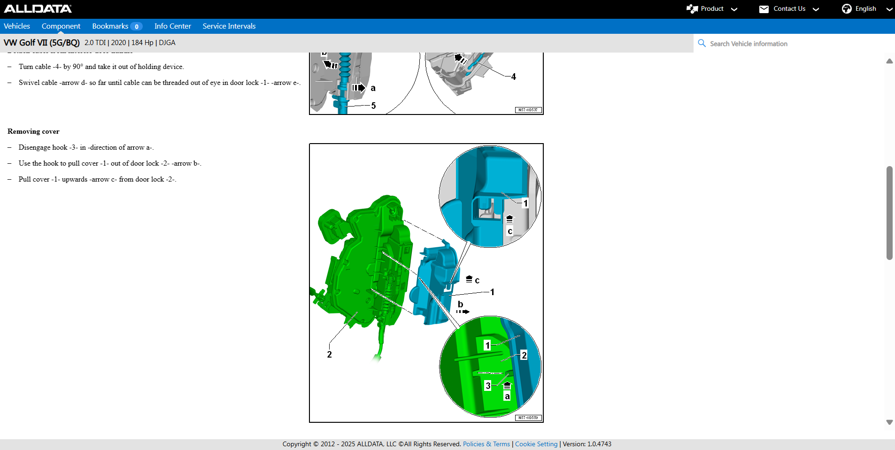This screenshot has width=895, height=450.
Task: Expand the Product dropdown chevron
Action: point(734,9)
